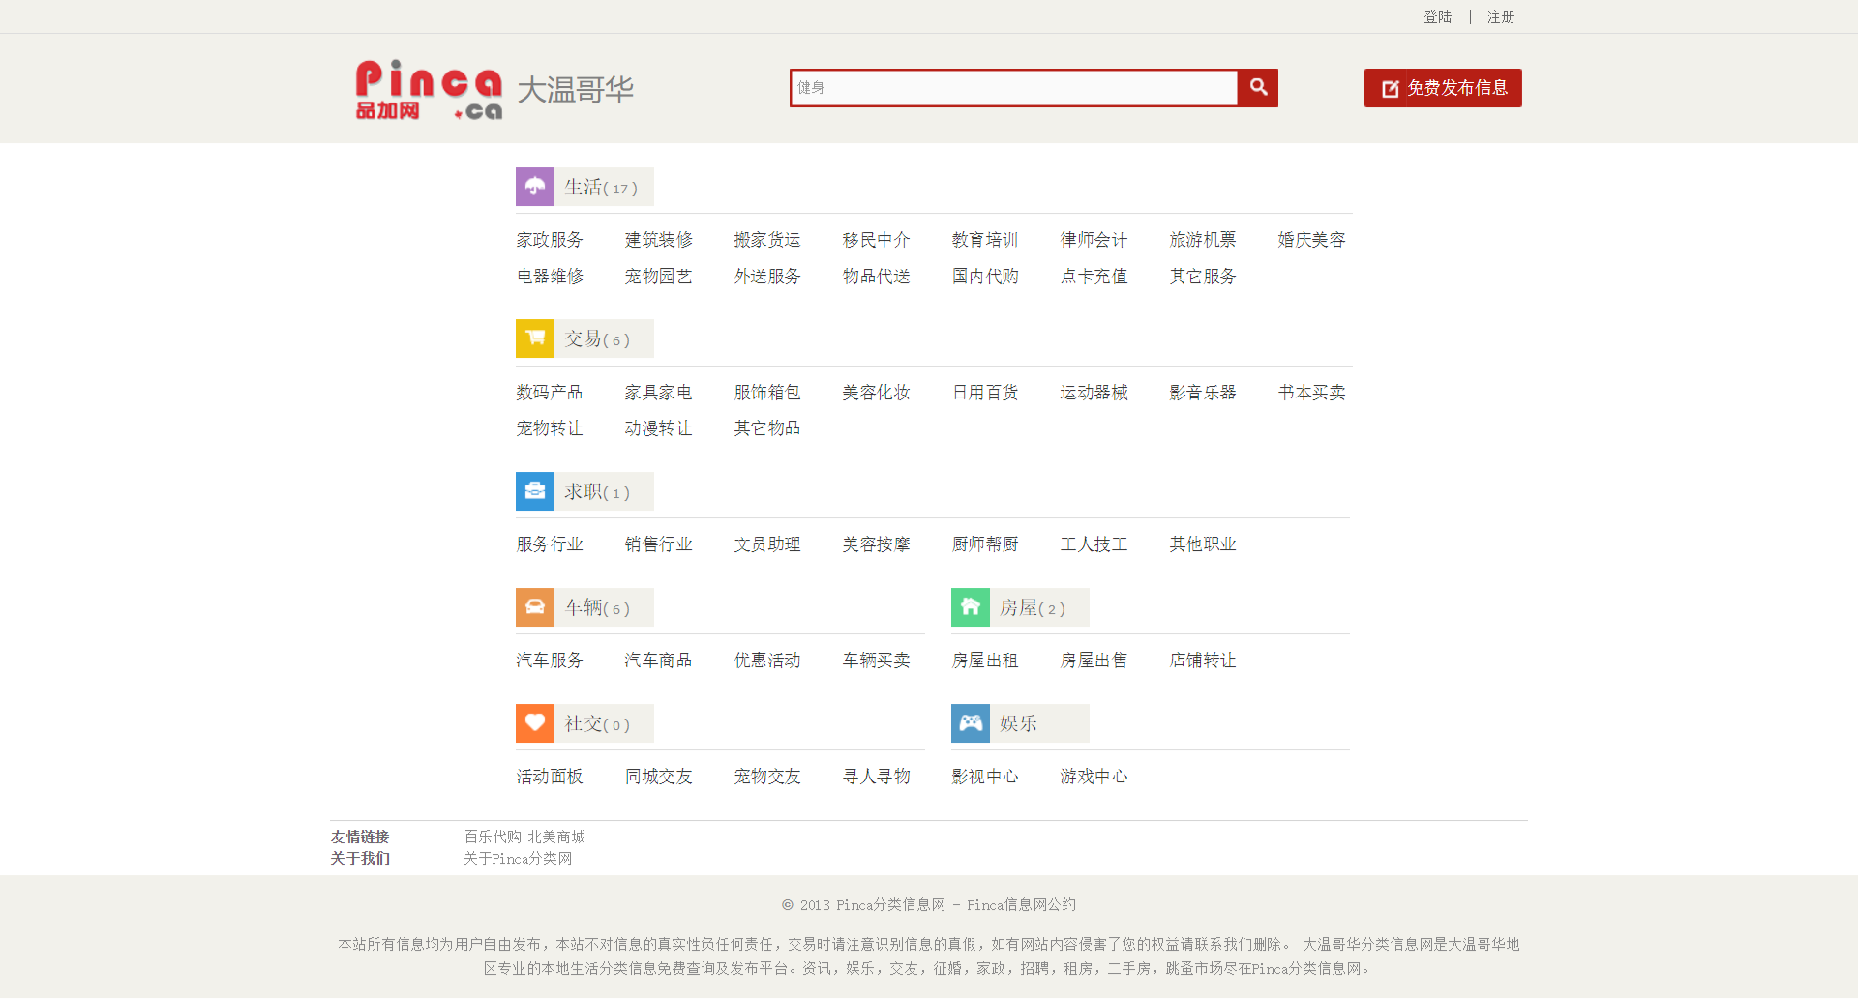Image resolution: width=1858 pixels, height=999 pixels.
Task: Open the Pinca信息网公约 footer link
Action: point(1021,905)
